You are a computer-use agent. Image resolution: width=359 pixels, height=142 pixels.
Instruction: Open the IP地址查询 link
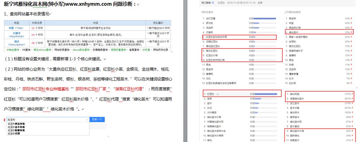12,50
